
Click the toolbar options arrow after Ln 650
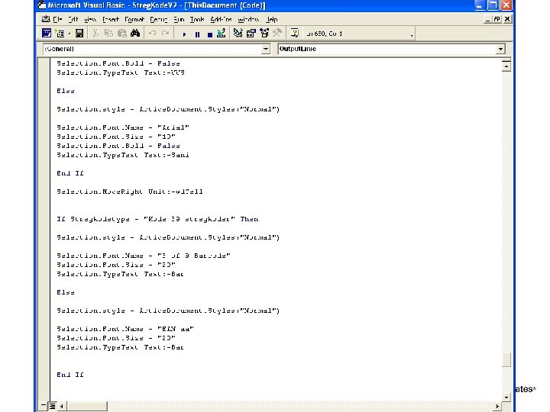click(x=412, y=34)
